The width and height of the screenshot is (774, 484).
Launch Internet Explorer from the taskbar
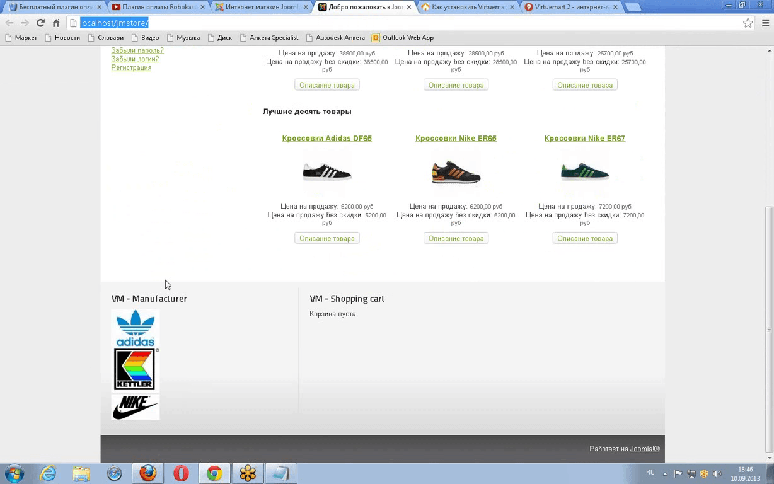[x=48, y=473]
